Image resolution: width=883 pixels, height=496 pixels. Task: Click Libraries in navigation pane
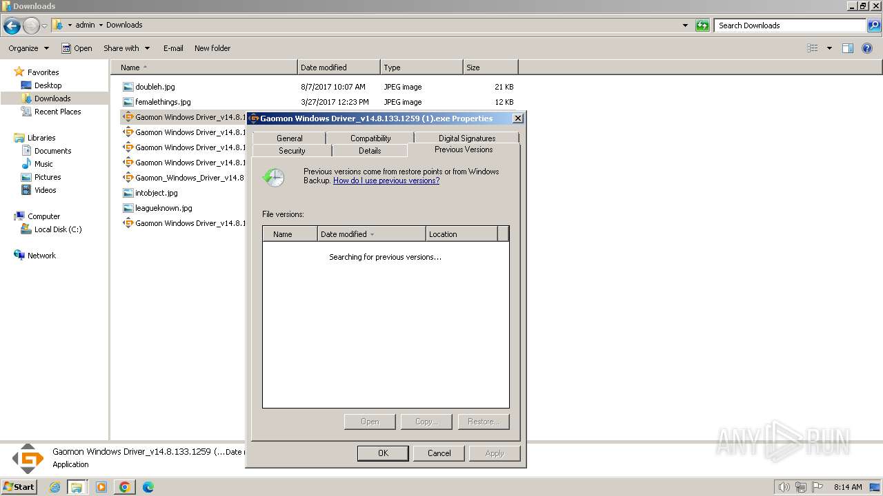(41, 138)
